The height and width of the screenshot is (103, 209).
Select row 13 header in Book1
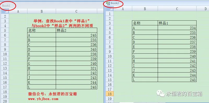[5, 68]
